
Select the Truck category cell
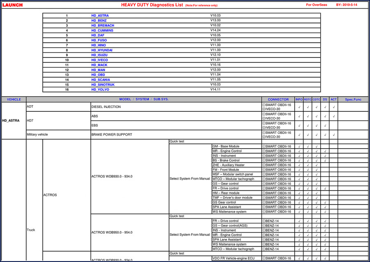point(35,200)
